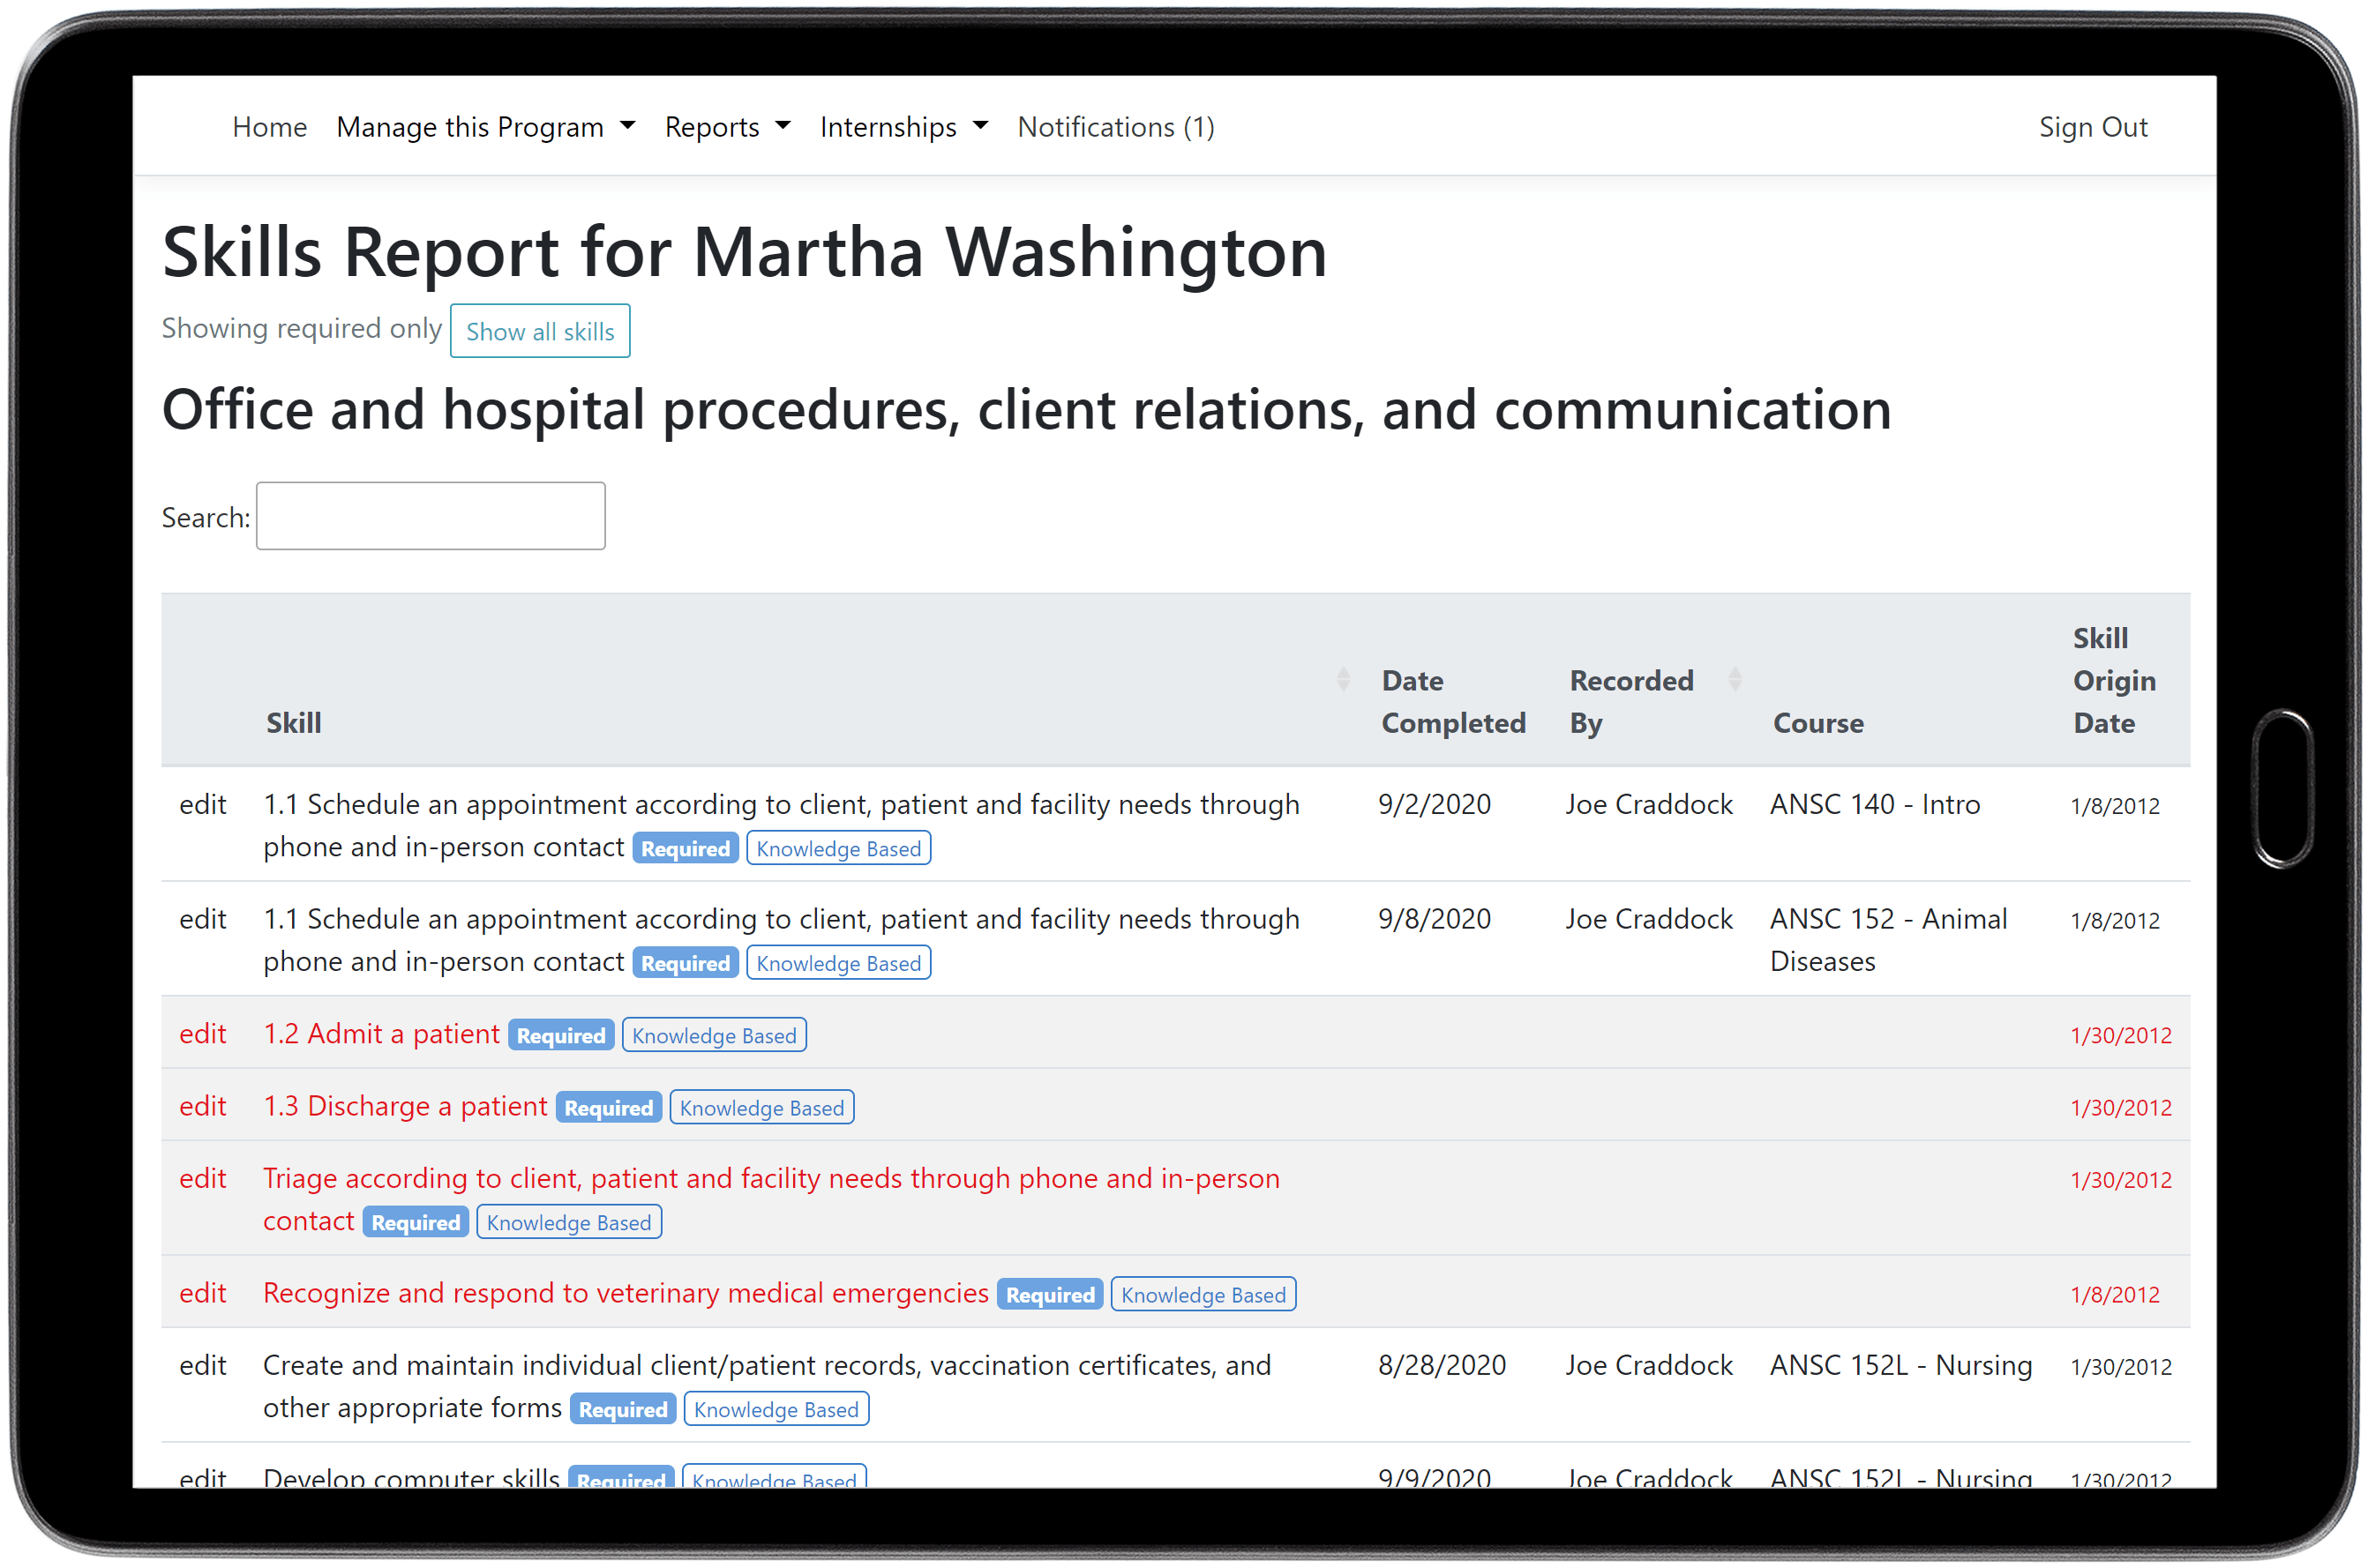The height and width of the screenshot is (1568, 2368).
Task: Edit the 1.2 Admit a patient skill
Action: [203, 1034]
